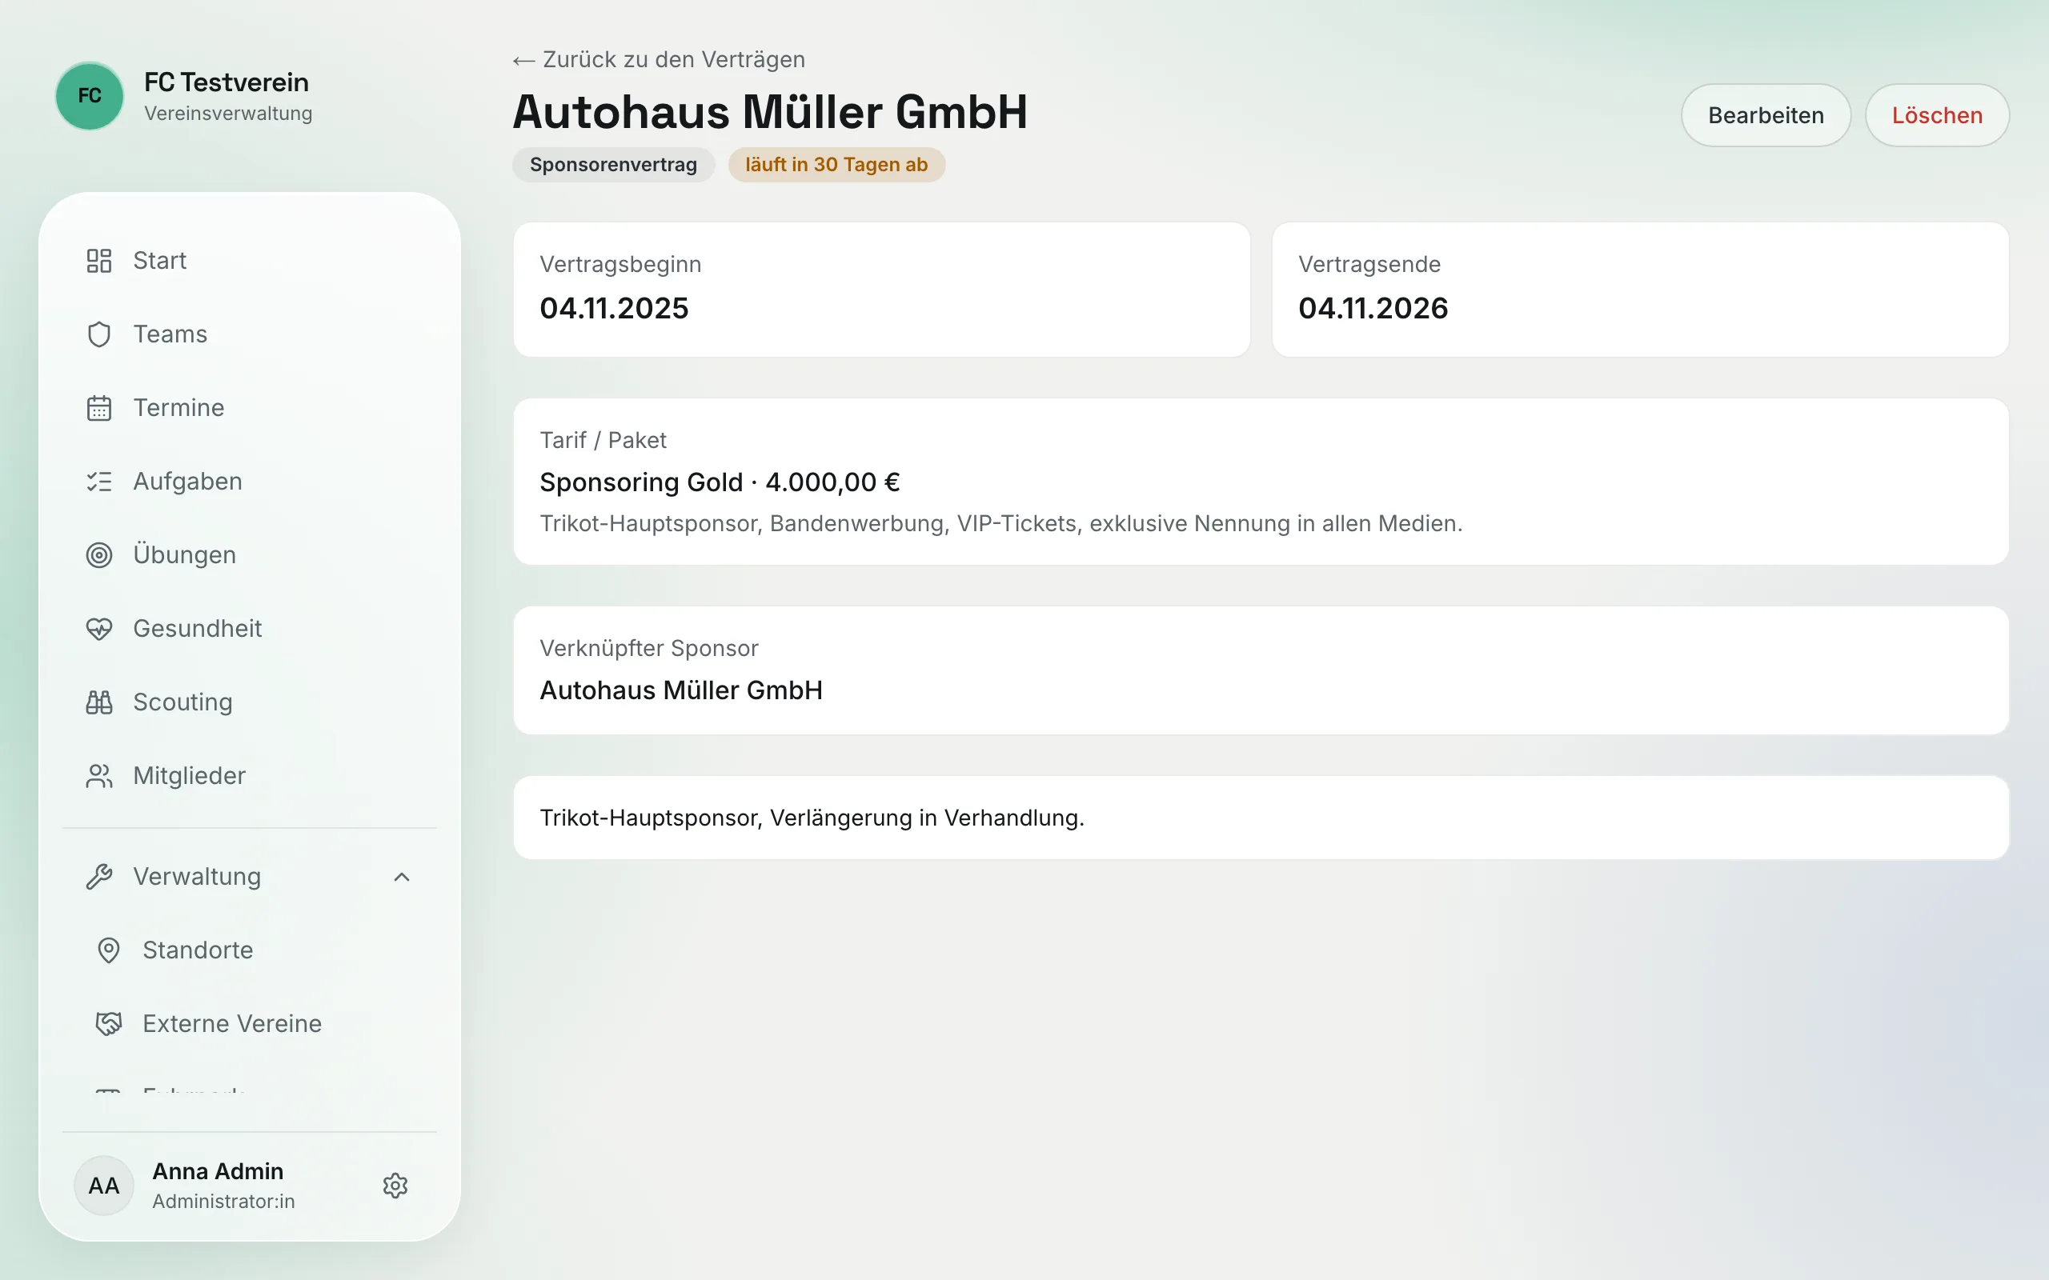Click the Übungen target icon
Screen dimensions: 2049x1280
coord(99,555)
